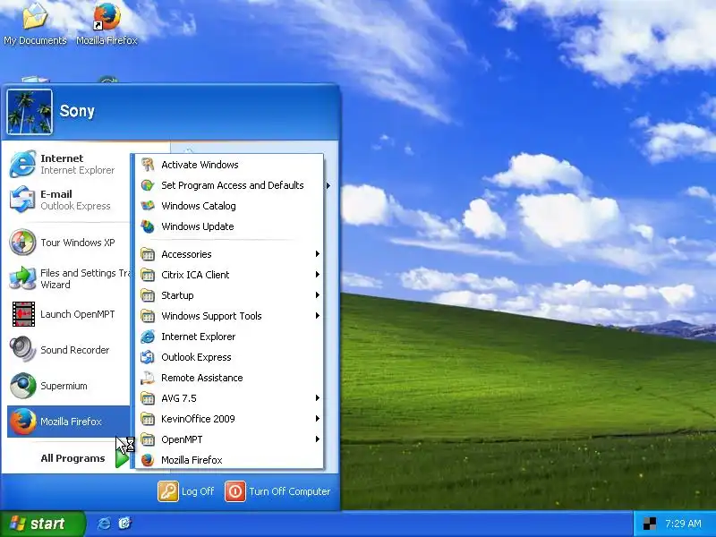Viewport: 716px width, 537px height.
Task: Click the Tour Windows XP label
Action: pos(78,243)
